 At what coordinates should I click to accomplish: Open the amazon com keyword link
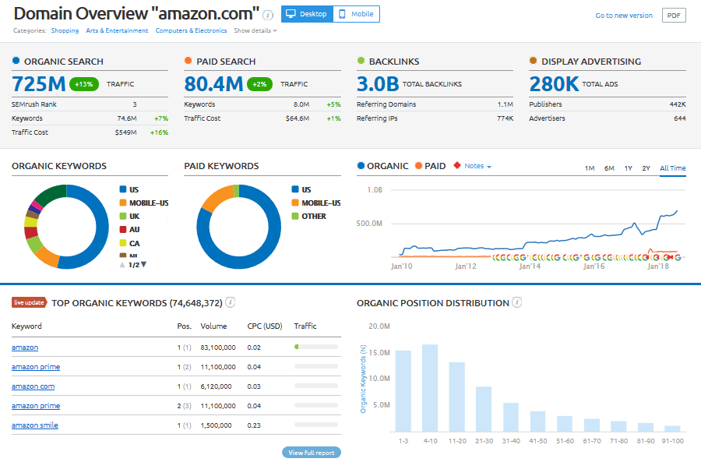33,386
